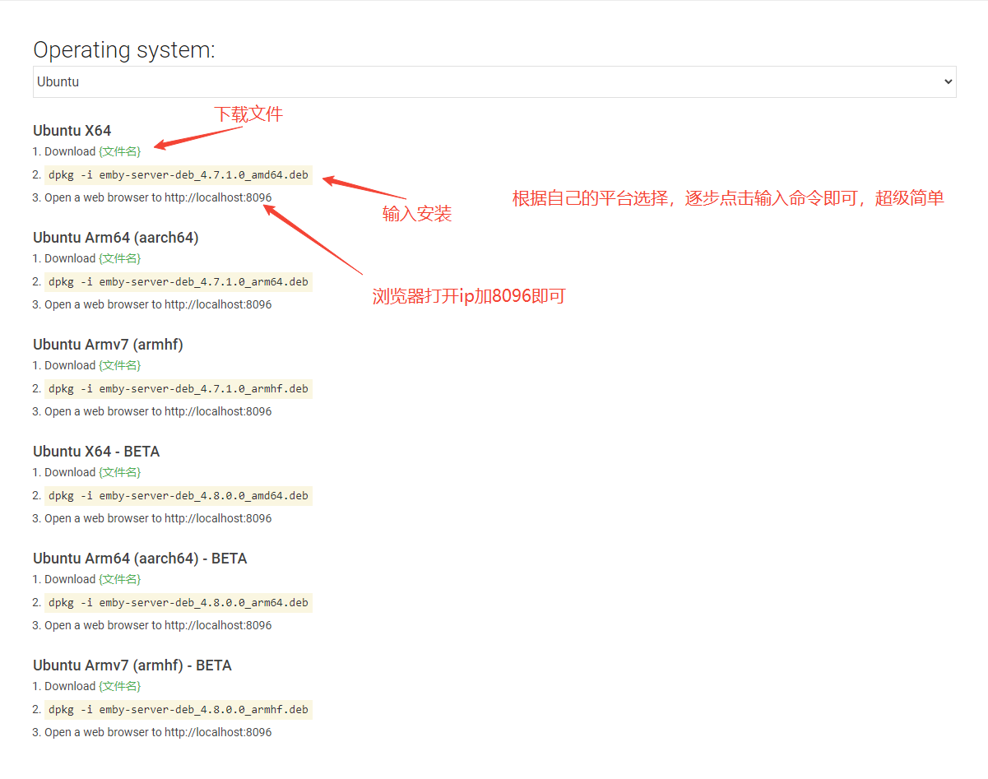This screenshot has height=779, width=988.
Task: Select the dpkg command for 4.8.0.0_arm64.deb
Action: (x=179, y=602)
